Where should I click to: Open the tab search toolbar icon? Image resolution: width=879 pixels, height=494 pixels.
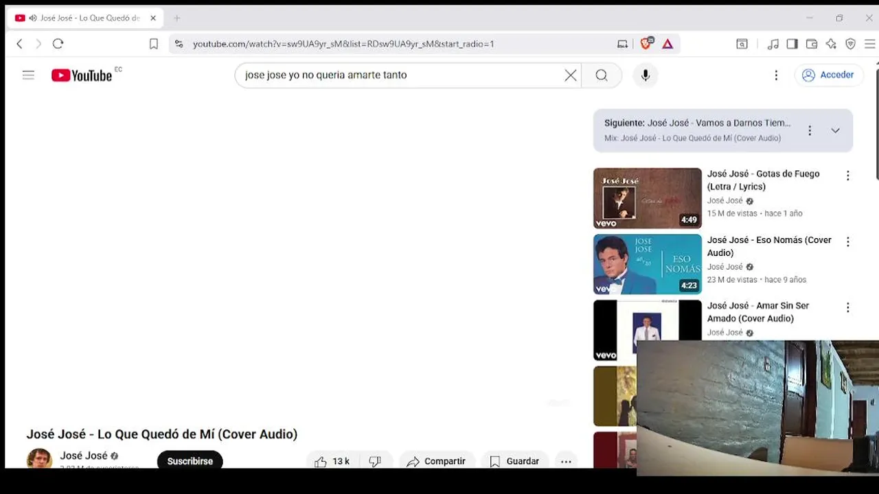click(x=742, y=44)
